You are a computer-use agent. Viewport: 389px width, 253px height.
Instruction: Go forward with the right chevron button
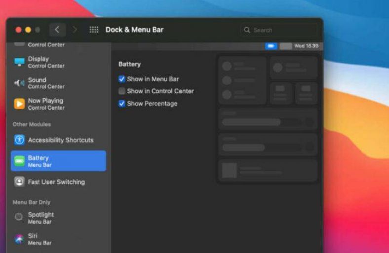[x=75, y=30]
